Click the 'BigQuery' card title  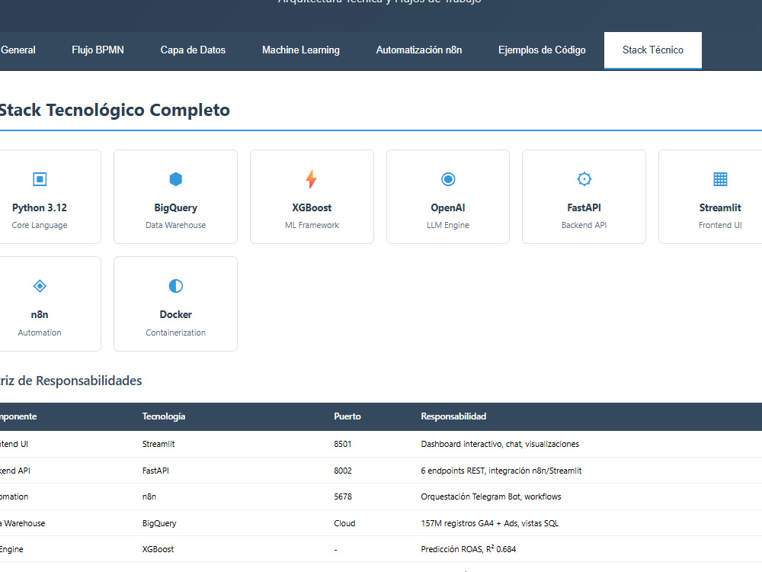click(x=175, y=207)
